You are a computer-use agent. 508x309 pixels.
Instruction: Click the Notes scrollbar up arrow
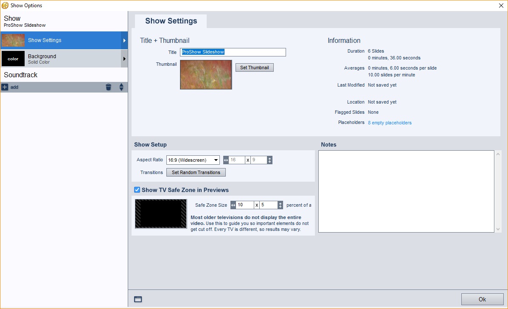(x=498, y=154)
